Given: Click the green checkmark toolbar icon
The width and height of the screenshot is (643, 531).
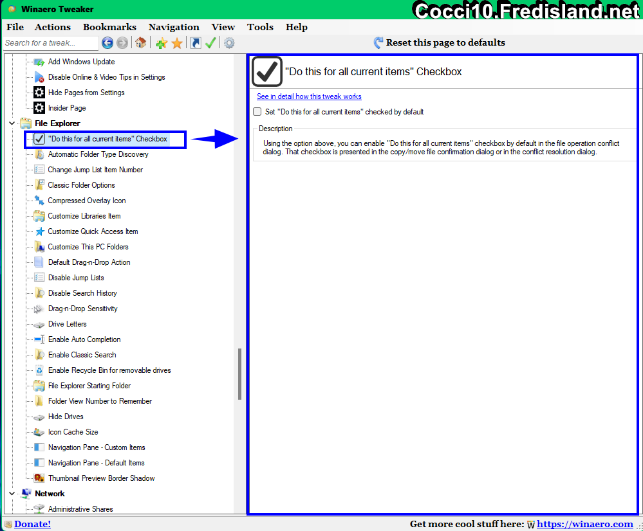Looking at the screenshot, I should coord(210,43).
